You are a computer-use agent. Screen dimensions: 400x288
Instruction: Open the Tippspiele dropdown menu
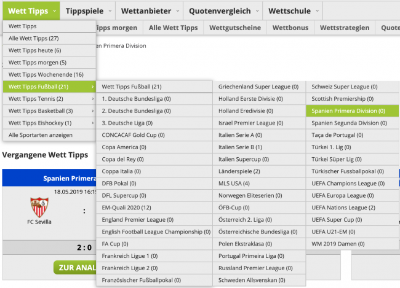point(89,10)
